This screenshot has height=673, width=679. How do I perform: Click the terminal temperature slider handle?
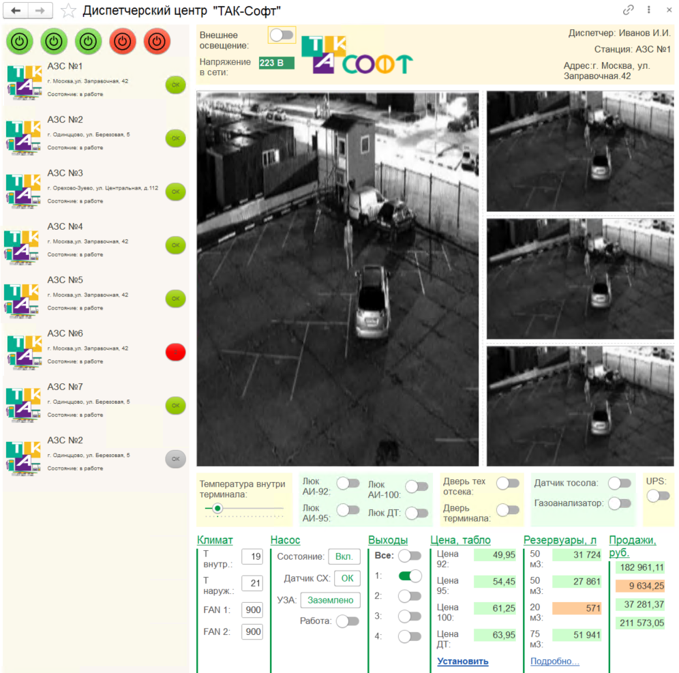tap(217, 508)
